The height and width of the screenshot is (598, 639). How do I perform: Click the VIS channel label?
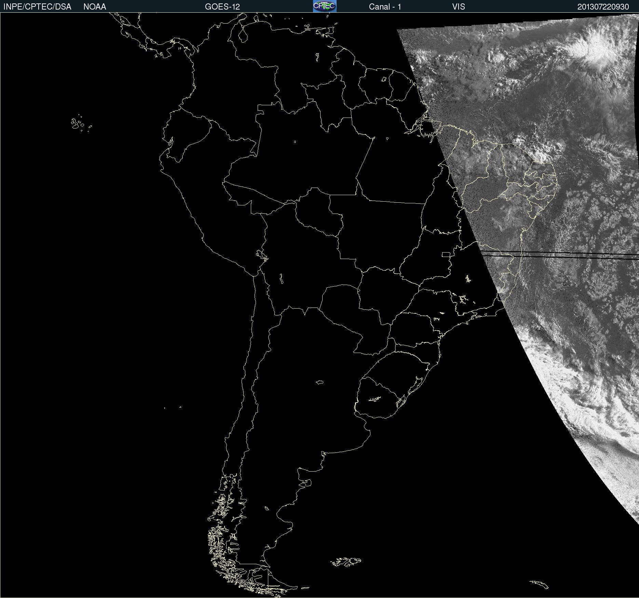(x=459, y=7)
